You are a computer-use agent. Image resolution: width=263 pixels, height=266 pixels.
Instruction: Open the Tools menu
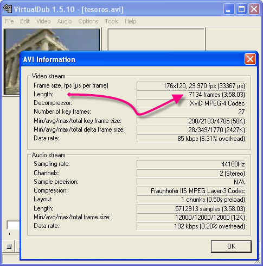[112, 21]
